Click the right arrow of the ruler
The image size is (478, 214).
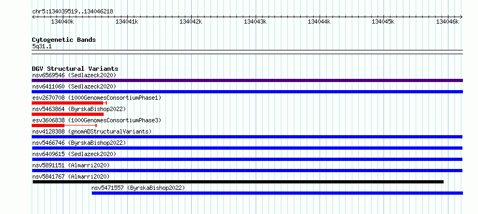[461, 17]
